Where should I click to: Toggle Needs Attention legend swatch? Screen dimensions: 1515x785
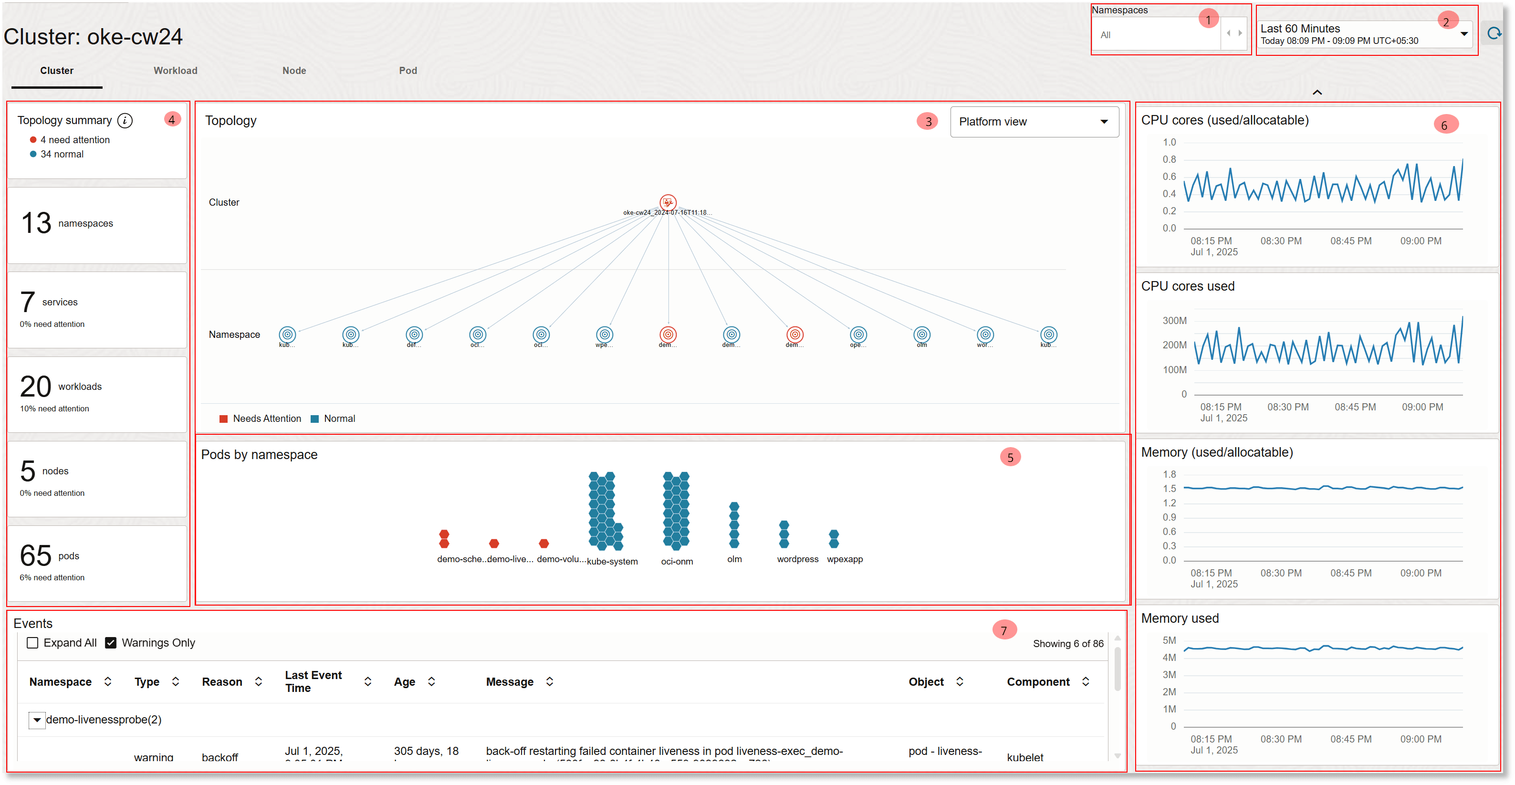(223, 419)
